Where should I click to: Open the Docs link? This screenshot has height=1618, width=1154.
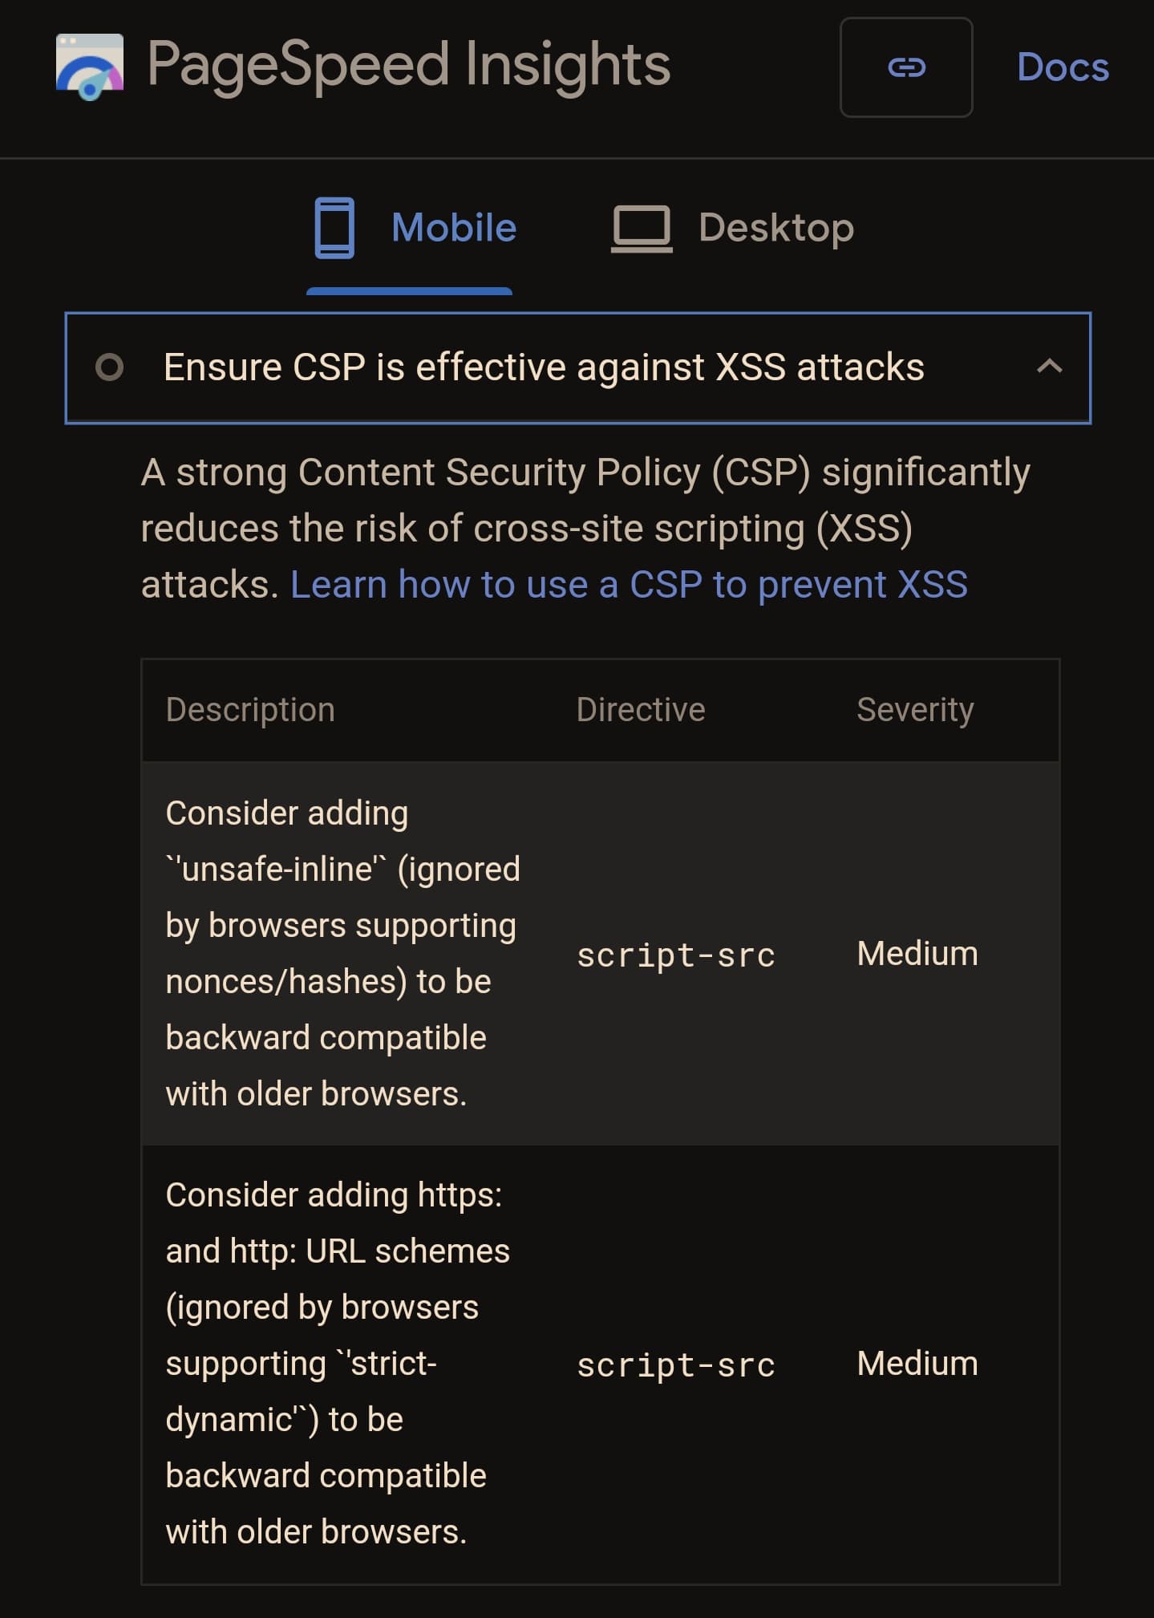coord(1063,67)
